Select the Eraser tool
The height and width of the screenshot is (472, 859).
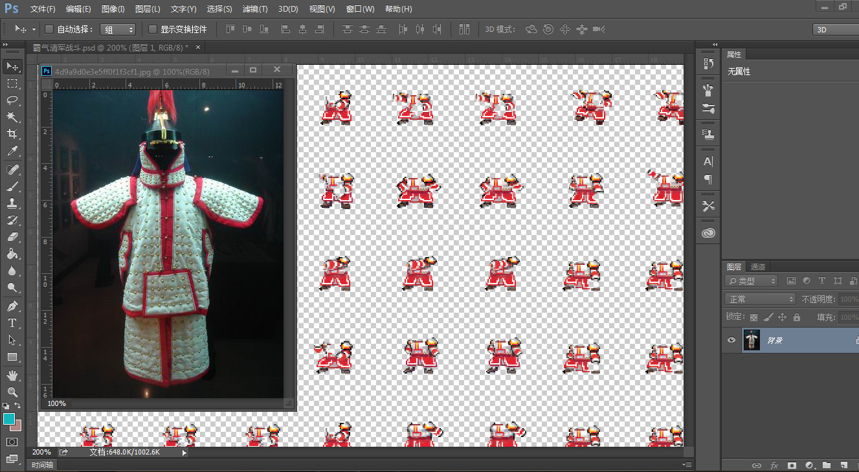12,237
